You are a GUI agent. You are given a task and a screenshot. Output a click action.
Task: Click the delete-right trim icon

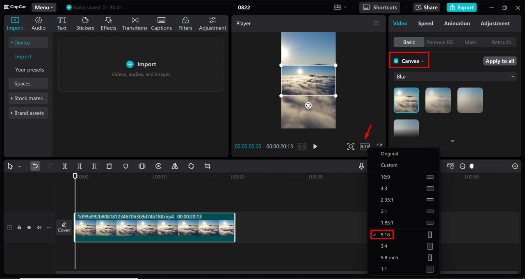click(94, 166)
